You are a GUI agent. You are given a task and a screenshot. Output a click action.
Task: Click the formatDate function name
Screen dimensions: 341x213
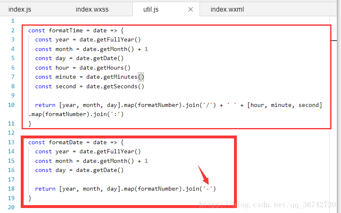[66, 142]
